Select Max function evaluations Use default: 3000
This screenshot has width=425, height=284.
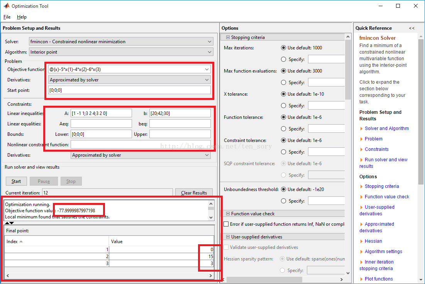point(283,71)
